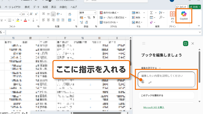Start a new Copilot chat with green edit icon

[x=186, y=44]
